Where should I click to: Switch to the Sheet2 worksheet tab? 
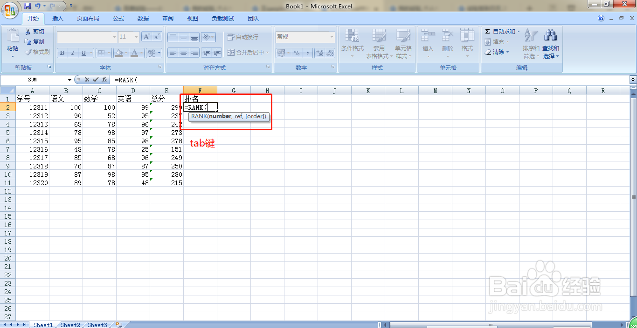coord(70,324)
